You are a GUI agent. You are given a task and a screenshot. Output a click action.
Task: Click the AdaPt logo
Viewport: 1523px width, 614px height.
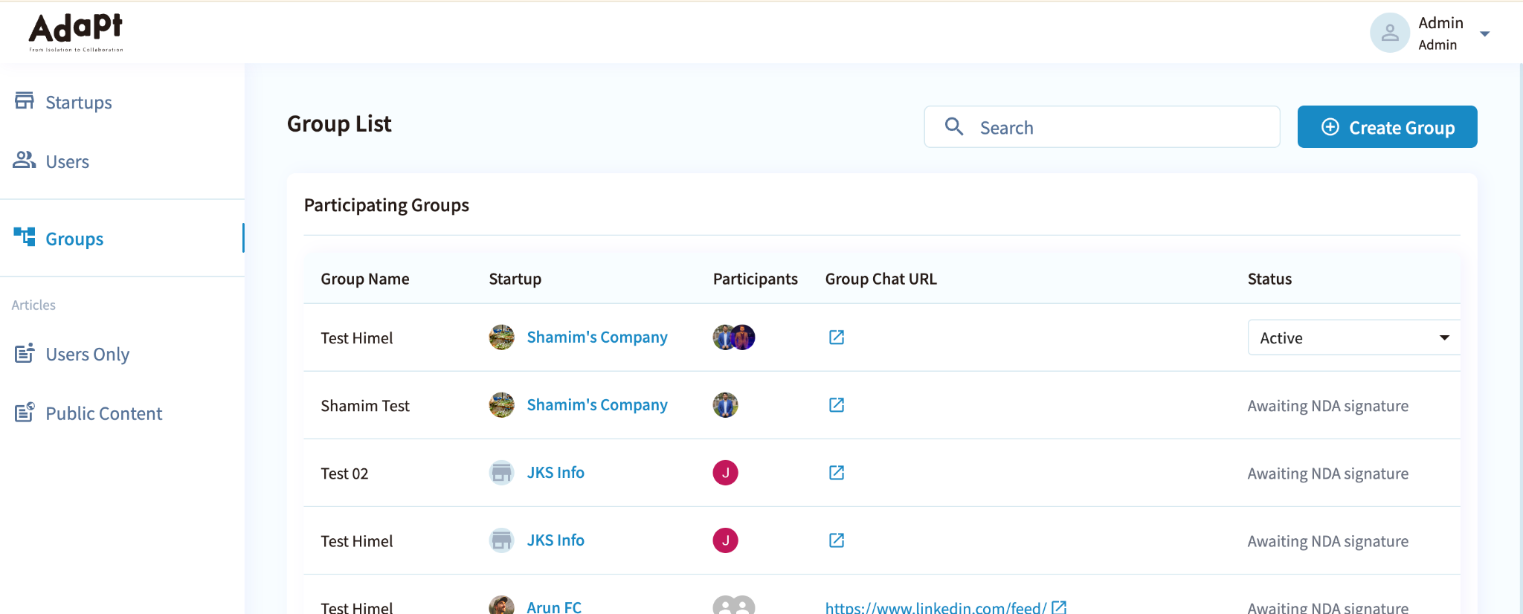[76, 33]
